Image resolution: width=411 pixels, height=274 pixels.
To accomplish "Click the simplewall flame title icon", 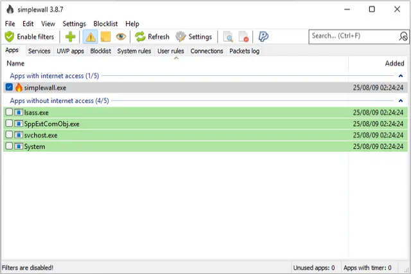I will click(10, 10).
